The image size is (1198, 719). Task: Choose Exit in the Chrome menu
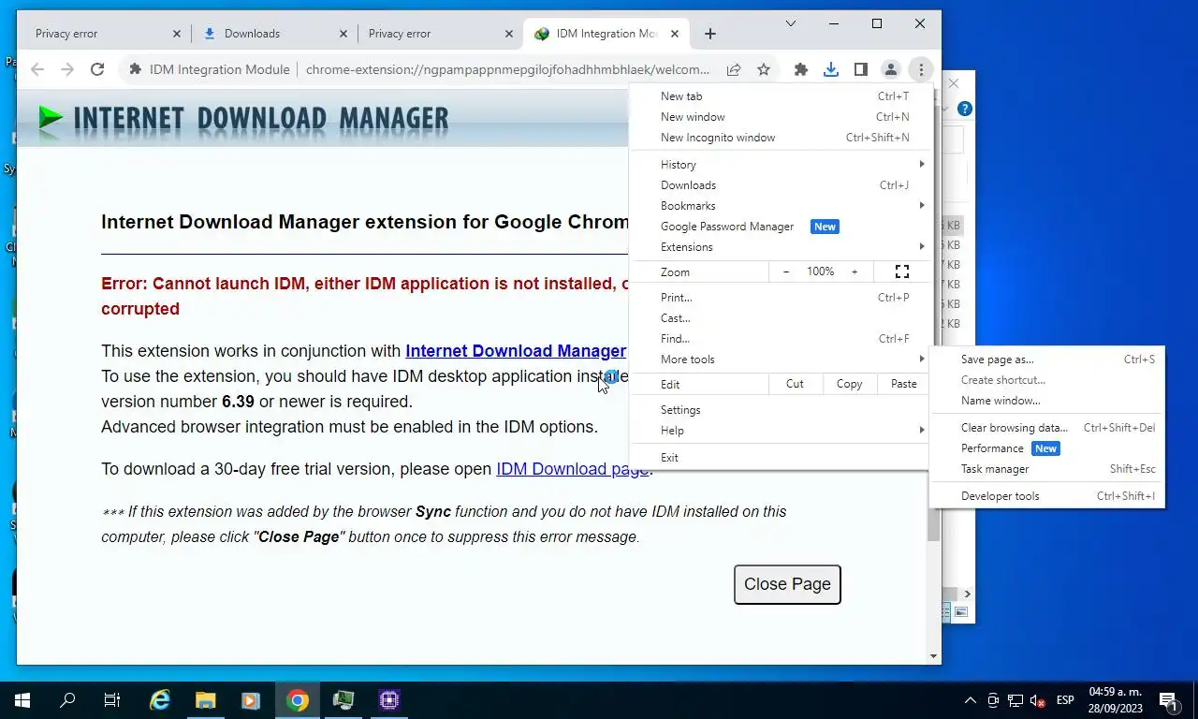(782, 458)
